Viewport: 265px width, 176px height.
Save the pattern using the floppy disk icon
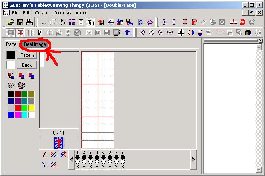tap(20, 22)
